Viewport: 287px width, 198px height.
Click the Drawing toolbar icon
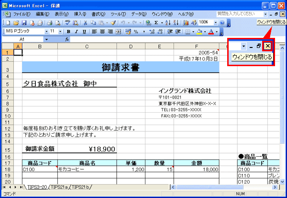click(194, 23)
